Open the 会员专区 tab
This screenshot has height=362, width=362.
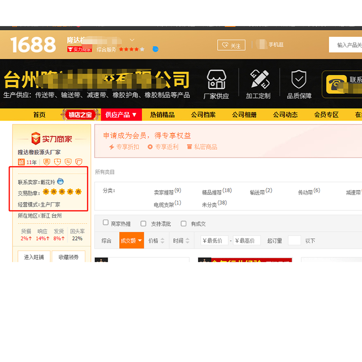(x=326, y=115)
